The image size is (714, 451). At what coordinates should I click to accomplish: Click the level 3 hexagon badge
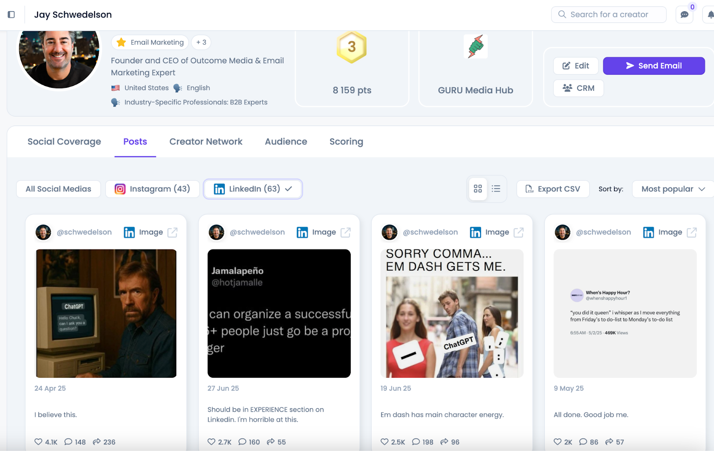(352, 47)
